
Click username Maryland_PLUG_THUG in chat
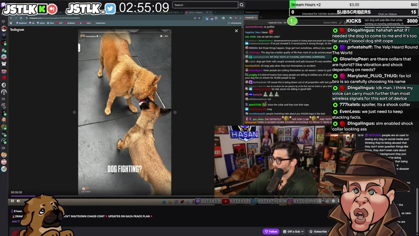(x=373, y=76)
